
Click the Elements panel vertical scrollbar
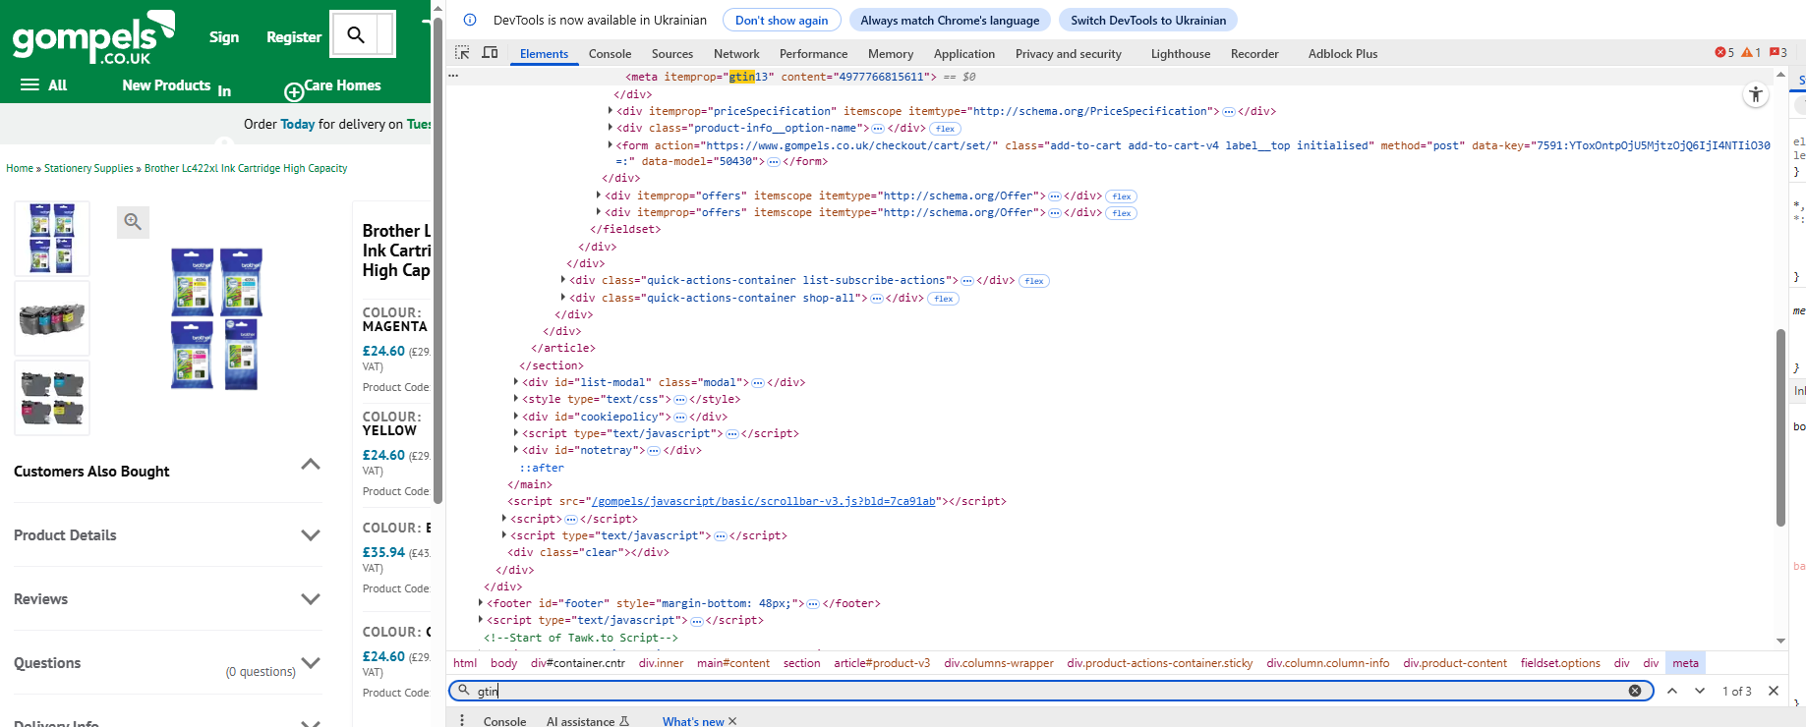[x=1780, y=427]
